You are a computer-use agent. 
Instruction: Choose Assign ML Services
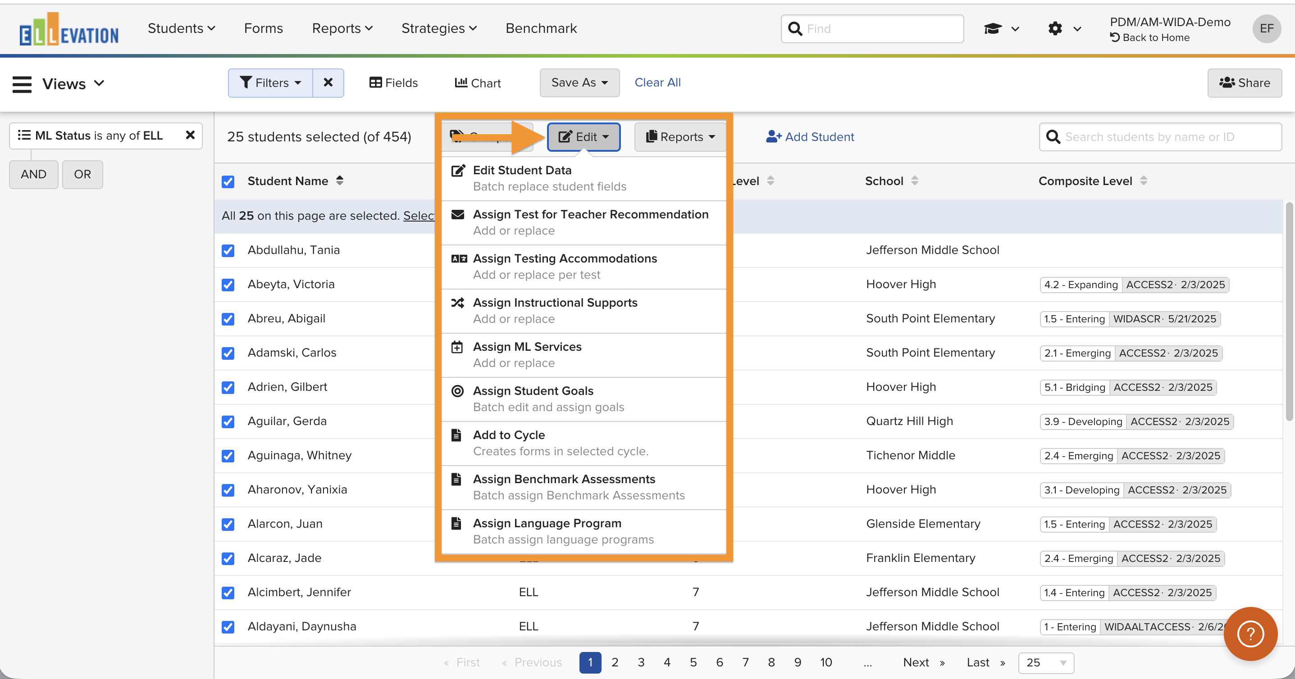(584, 355)
